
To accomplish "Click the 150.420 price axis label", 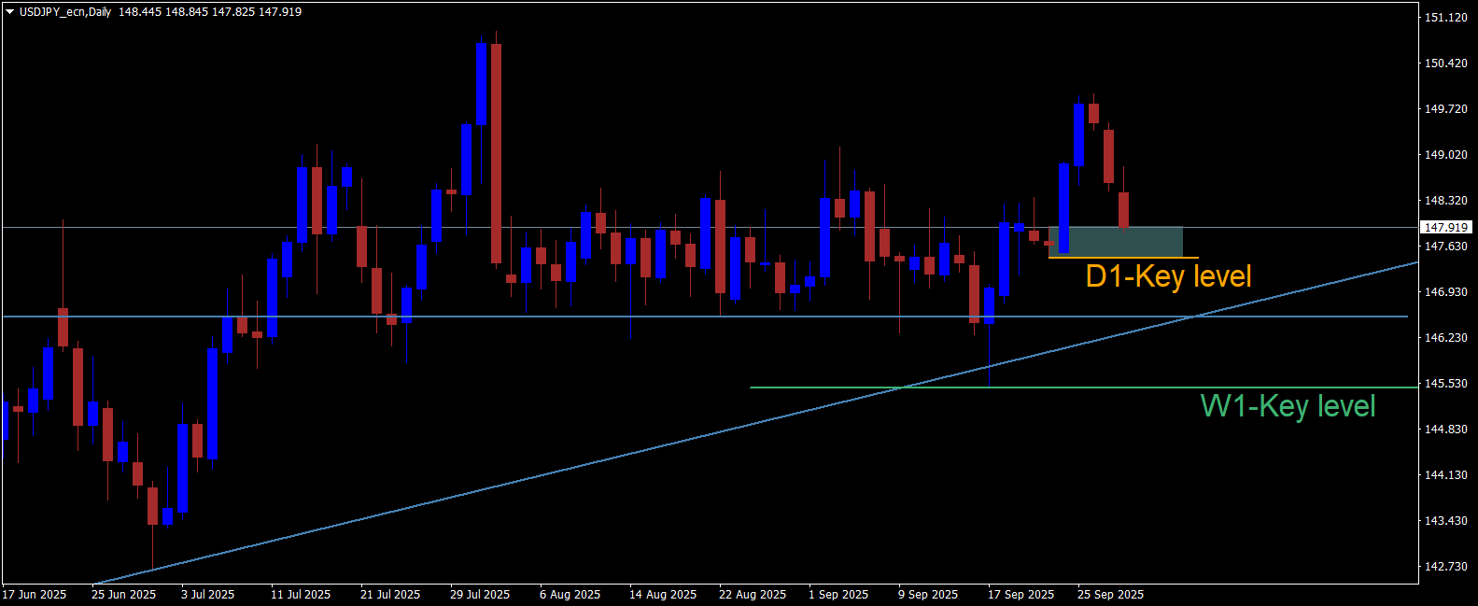I will pyautogui.click(x=1445, y=63).
